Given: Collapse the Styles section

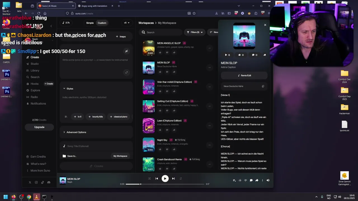Looking at the screenshot, I should pyautogui.click(x=68, y=89).
